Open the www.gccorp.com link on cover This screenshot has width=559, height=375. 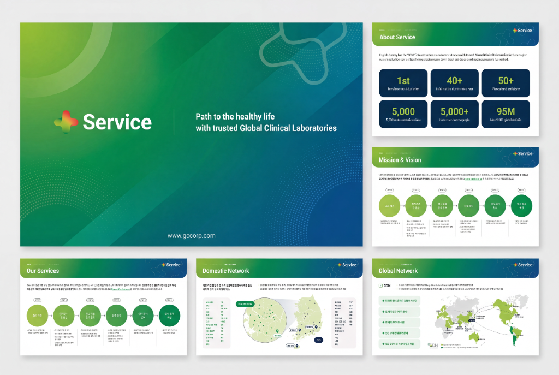click(x=191, y=236)
